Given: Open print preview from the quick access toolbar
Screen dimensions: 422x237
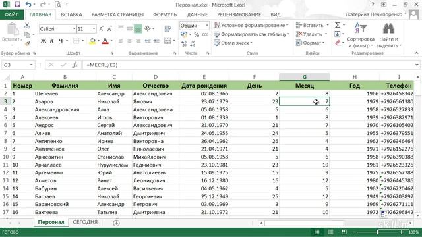Looking at the screenshot, I should 57,5.
